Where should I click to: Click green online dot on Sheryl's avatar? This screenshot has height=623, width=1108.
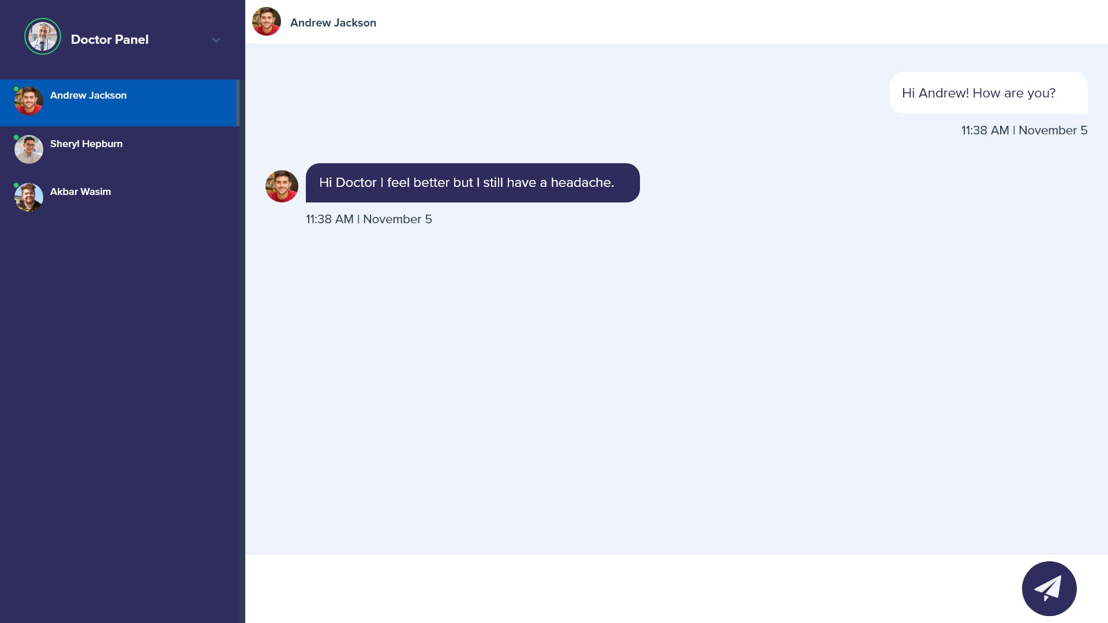point(16,137)
